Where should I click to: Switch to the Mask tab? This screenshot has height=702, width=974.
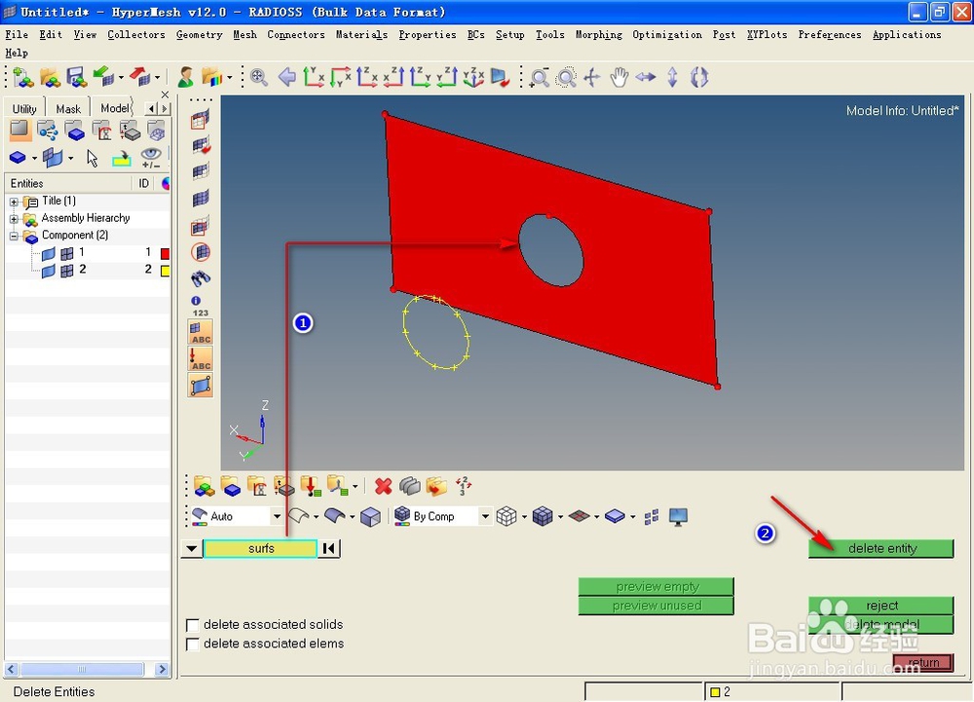[x=68, y=109]
